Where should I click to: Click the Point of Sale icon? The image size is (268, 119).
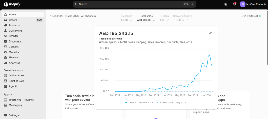pyautogui.click(x=5, y=81)
